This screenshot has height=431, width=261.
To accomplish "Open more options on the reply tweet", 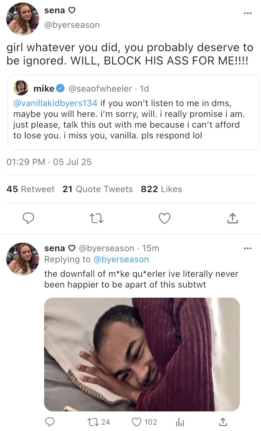I will pyautogui.click(x=248, y=248).
